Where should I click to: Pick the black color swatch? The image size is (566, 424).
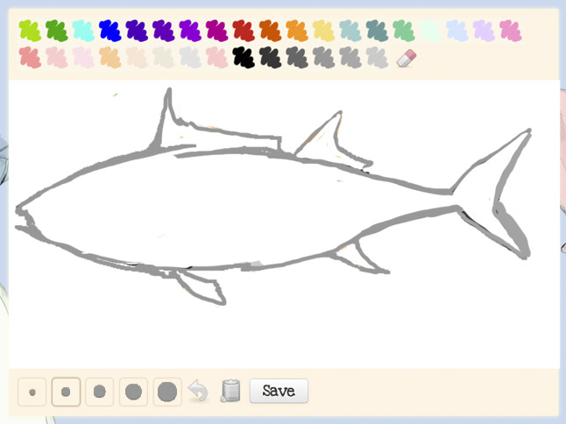click(x=244, y=57)
